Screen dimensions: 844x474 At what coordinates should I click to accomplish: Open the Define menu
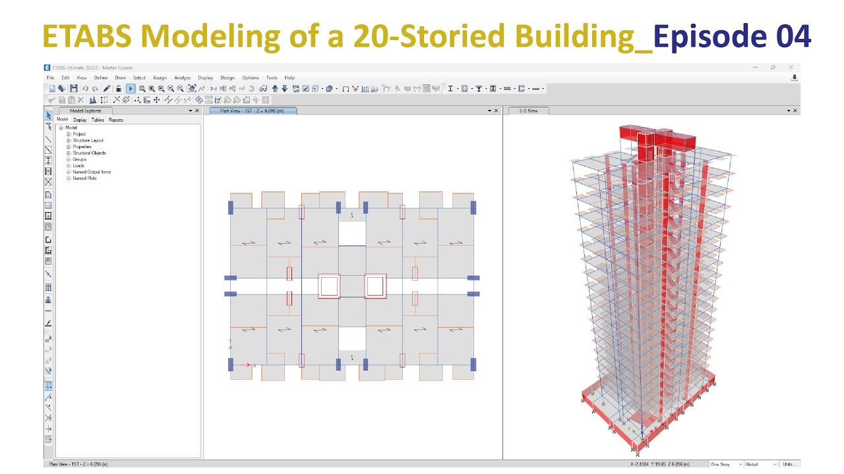pyautogui.click(x=101, y=78)
